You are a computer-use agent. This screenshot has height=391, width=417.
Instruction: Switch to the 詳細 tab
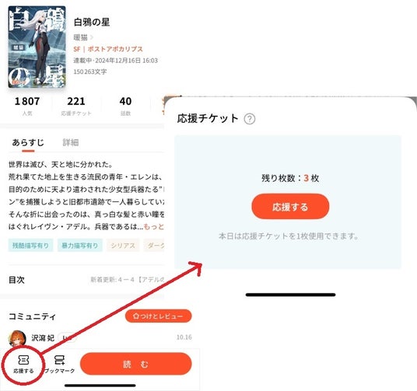(x=71, y=142)
